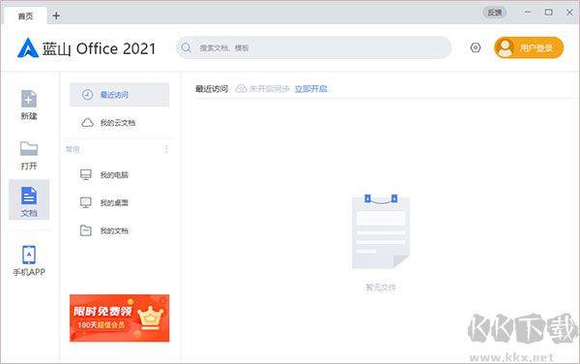Close the Office window
Image resolution: width=580 pixels, height=364 pixels.
click(569, 13)
